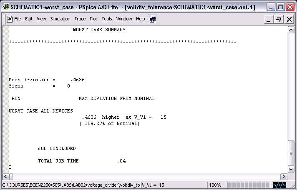The image size is (297, 190).
Task: Click the file path in the status bar
Action: 71,185
